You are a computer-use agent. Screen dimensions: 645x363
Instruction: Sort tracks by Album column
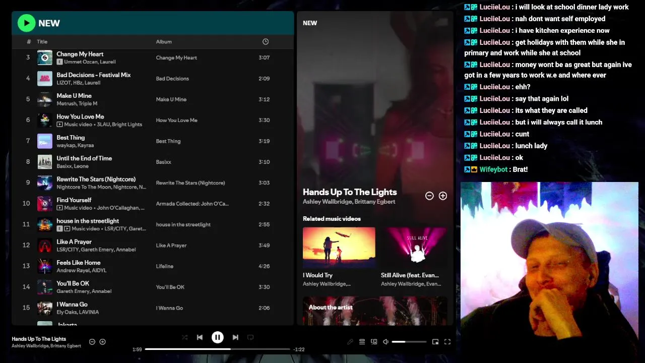[x=164, y=42]
